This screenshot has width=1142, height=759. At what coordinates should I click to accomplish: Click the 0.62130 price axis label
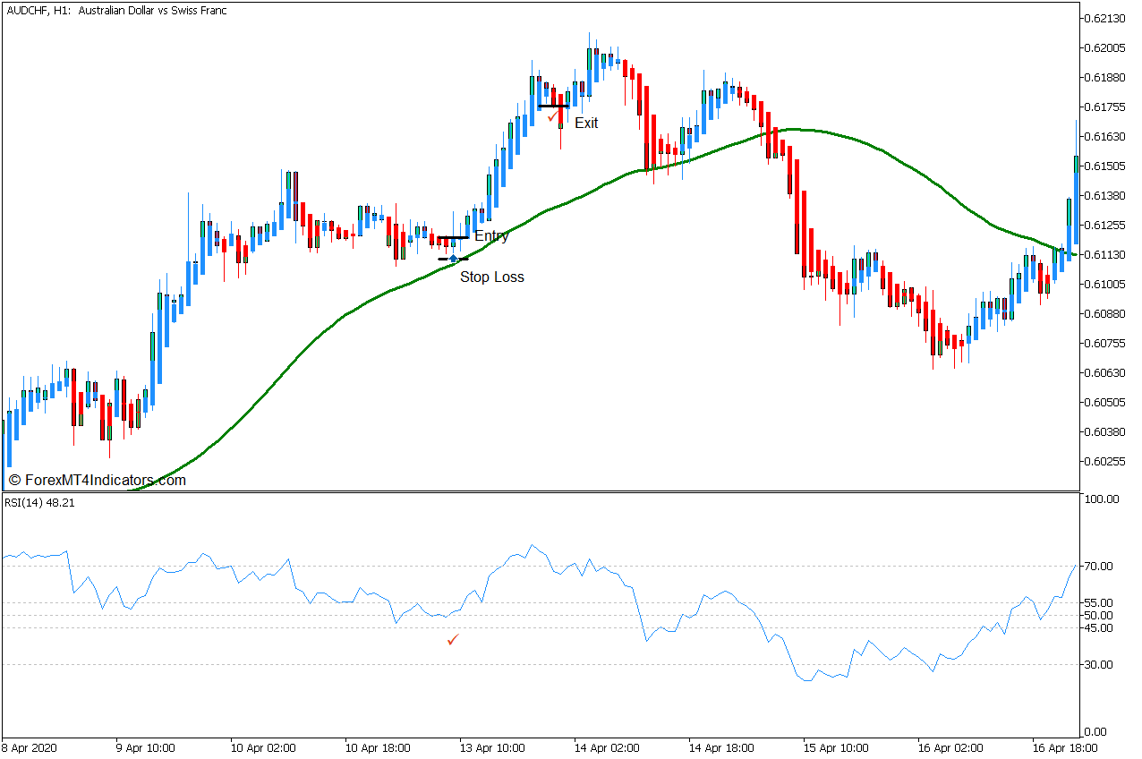(x=1104, y=19)
